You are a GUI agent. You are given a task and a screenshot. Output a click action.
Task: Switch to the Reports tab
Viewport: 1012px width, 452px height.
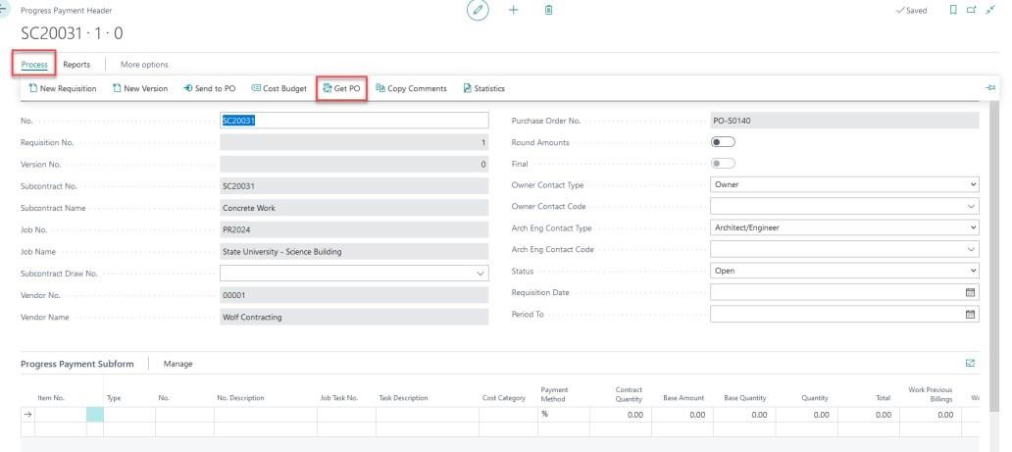click(x=76, y=65)
